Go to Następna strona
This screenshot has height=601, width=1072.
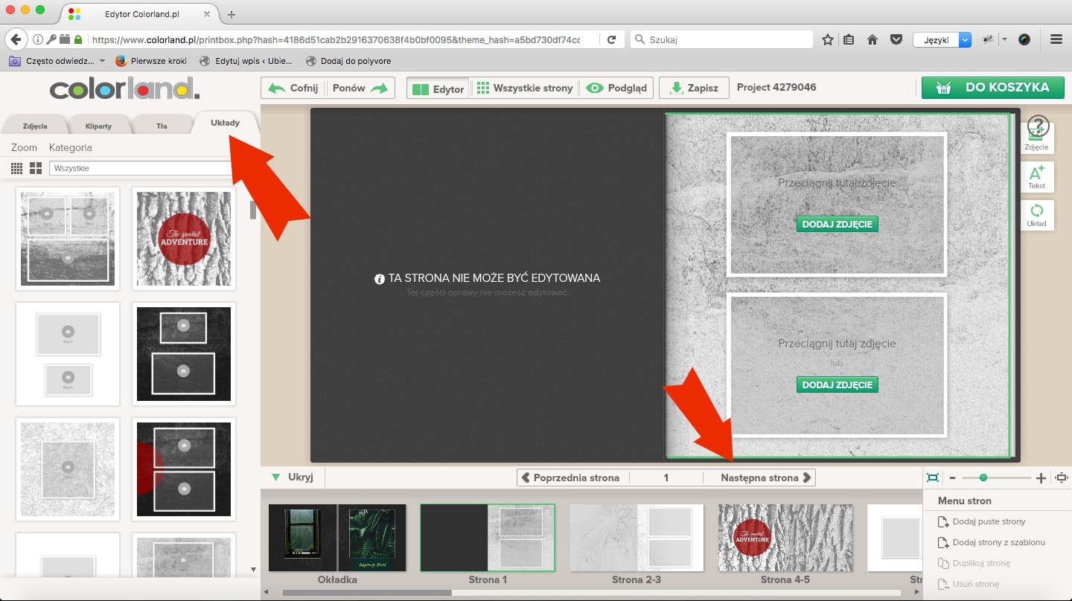pos(765,478)
